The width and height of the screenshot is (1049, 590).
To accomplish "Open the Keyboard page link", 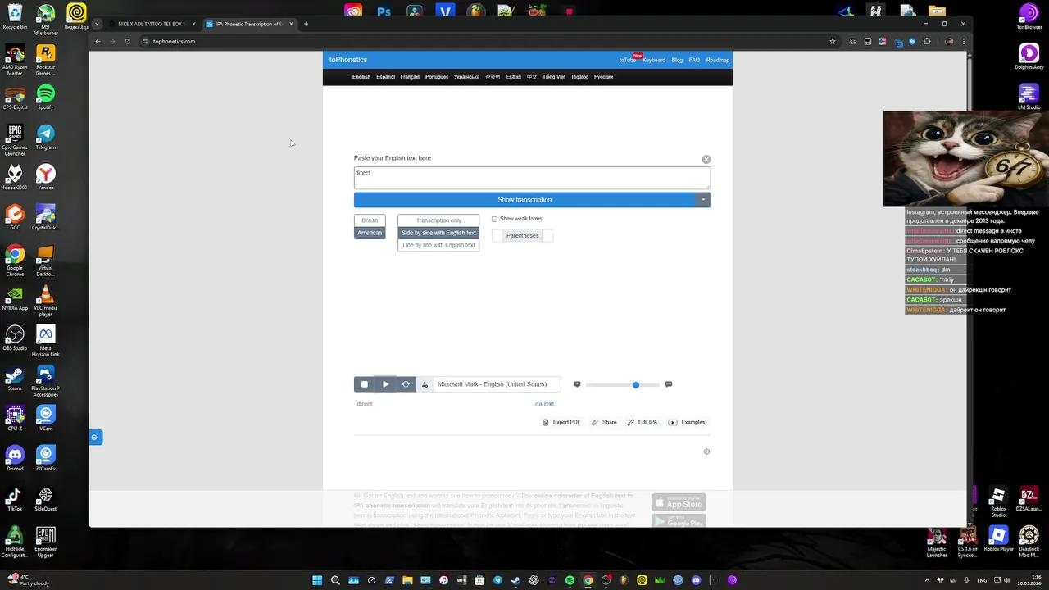I will tap(654, 60).
